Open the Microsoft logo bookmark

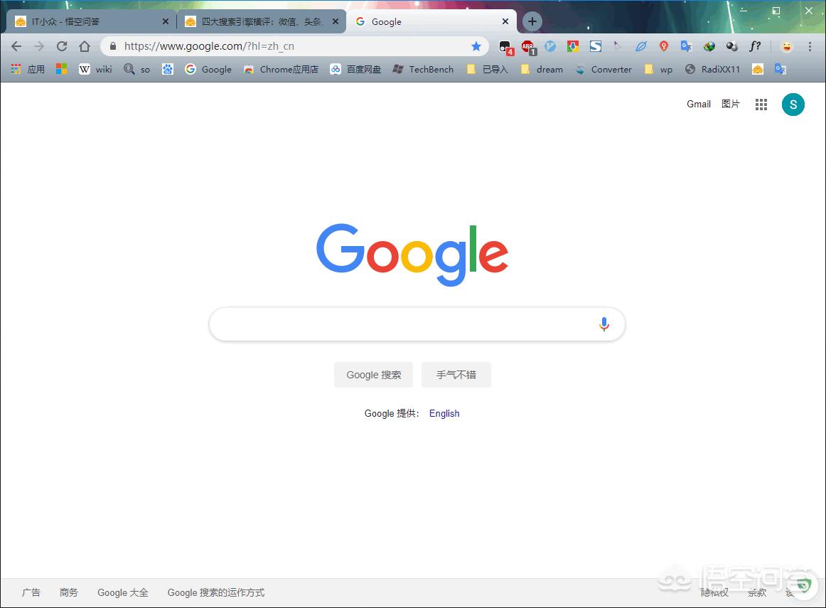coord(61,69)
